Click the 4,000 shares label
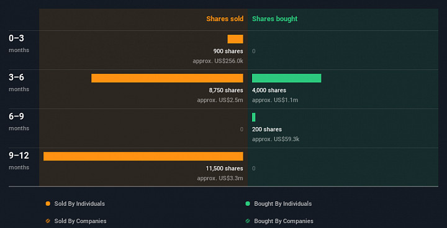This screenshot has width=447, height=228. point(269,90)
